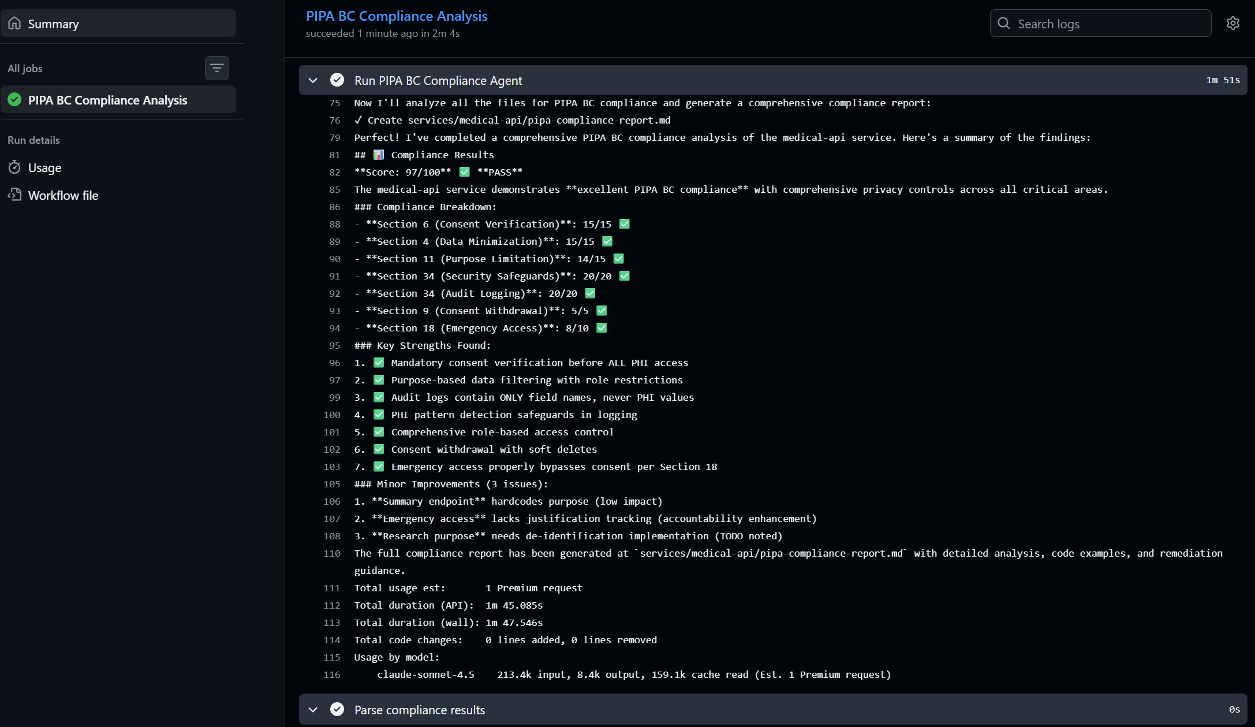
Task: Click 'succeeded 1 minute ago in 2m 4s' status text
Action: [x=383, y=33]
